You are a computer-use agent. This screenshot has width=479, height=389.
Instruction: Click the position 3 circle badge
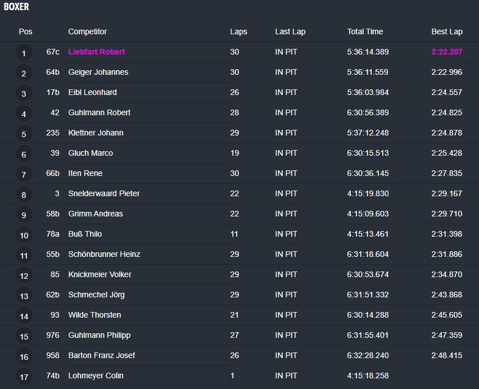point(24,94)
